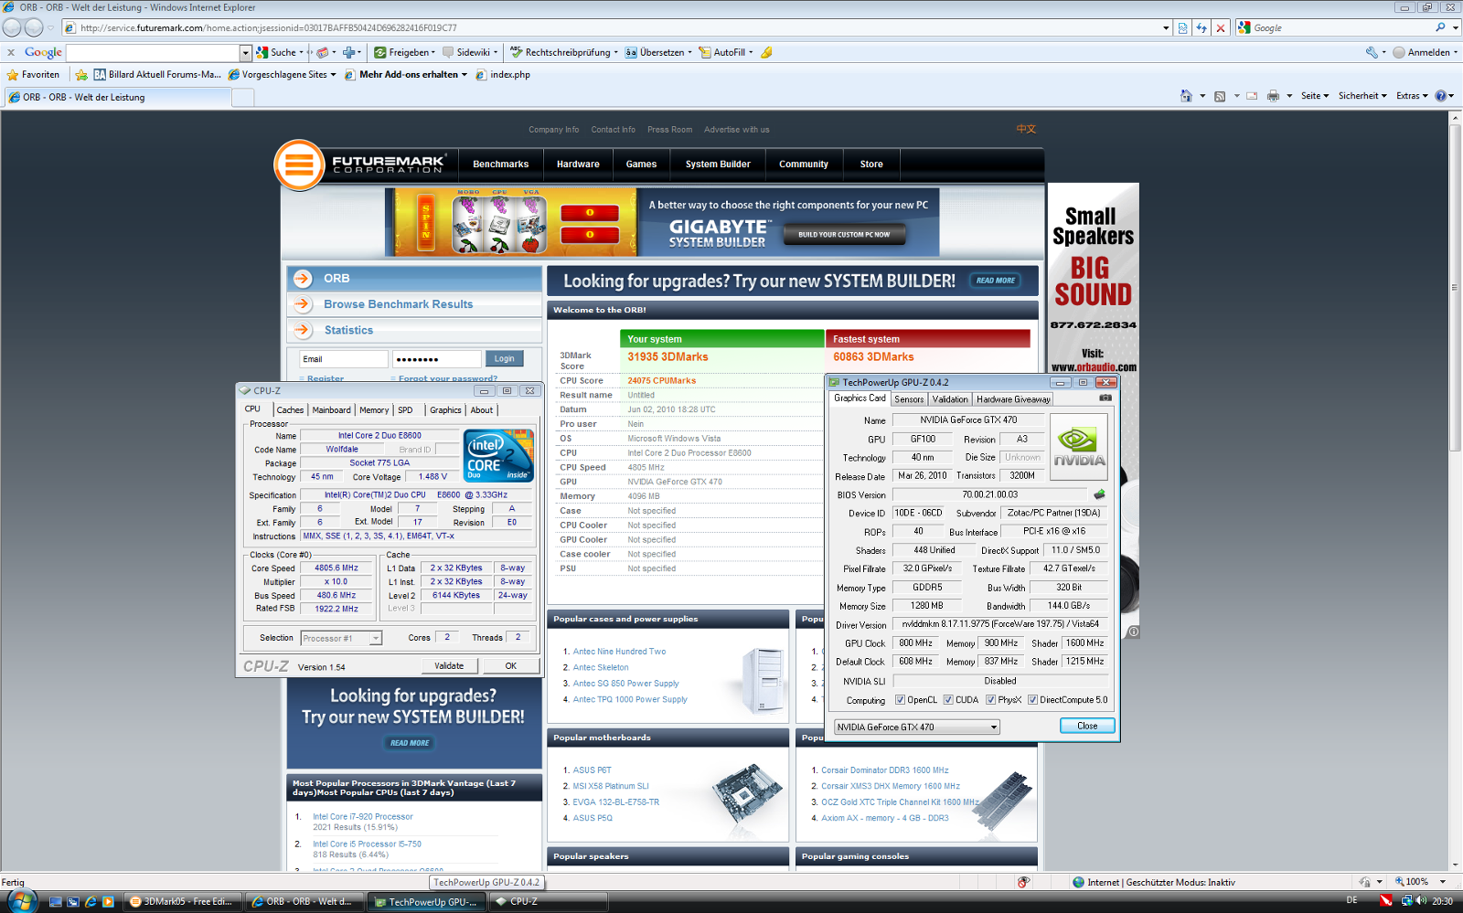Click the Google toolbar plus share icon
Image resolution: width=1463 pixels, height=913 pixels.
click(348, 52)
